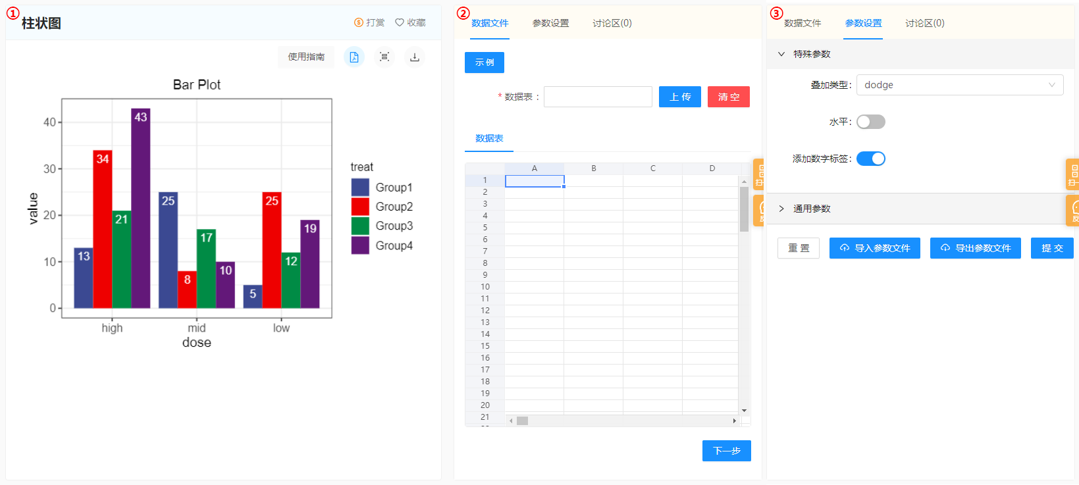Toggle the 水平 horizontal switch

point(871,122)
